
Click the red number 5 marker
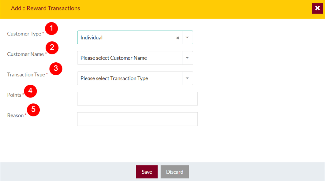33,110
